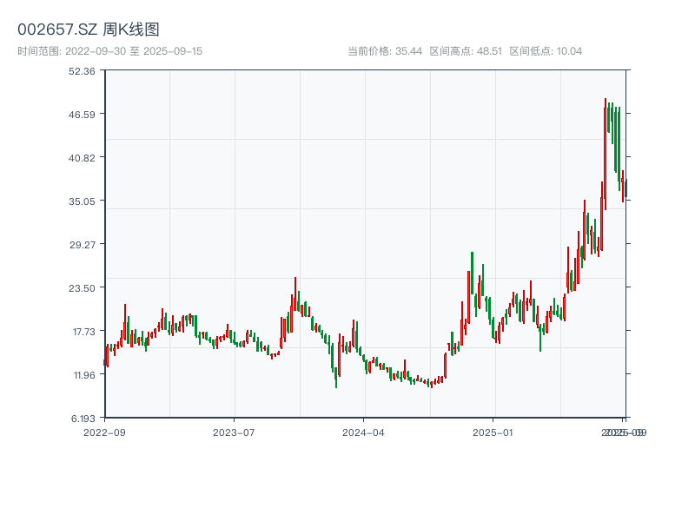Click the y-axis label 35.05

coord(82,201)
